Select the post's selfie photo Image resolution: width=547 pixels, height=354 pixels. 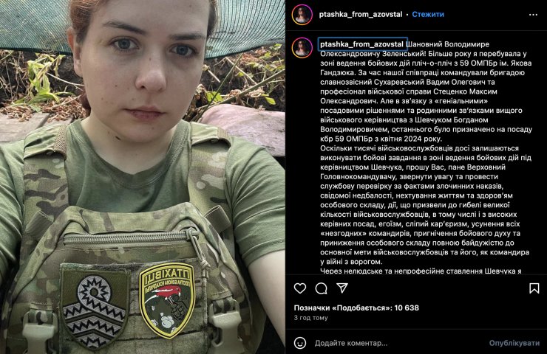143,177
